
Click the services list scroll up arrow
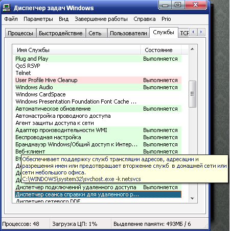point(192,49)
